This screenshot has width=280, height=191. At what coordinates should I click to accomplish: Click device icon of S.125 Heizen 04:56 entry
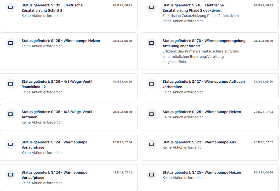tap(151, 175)
